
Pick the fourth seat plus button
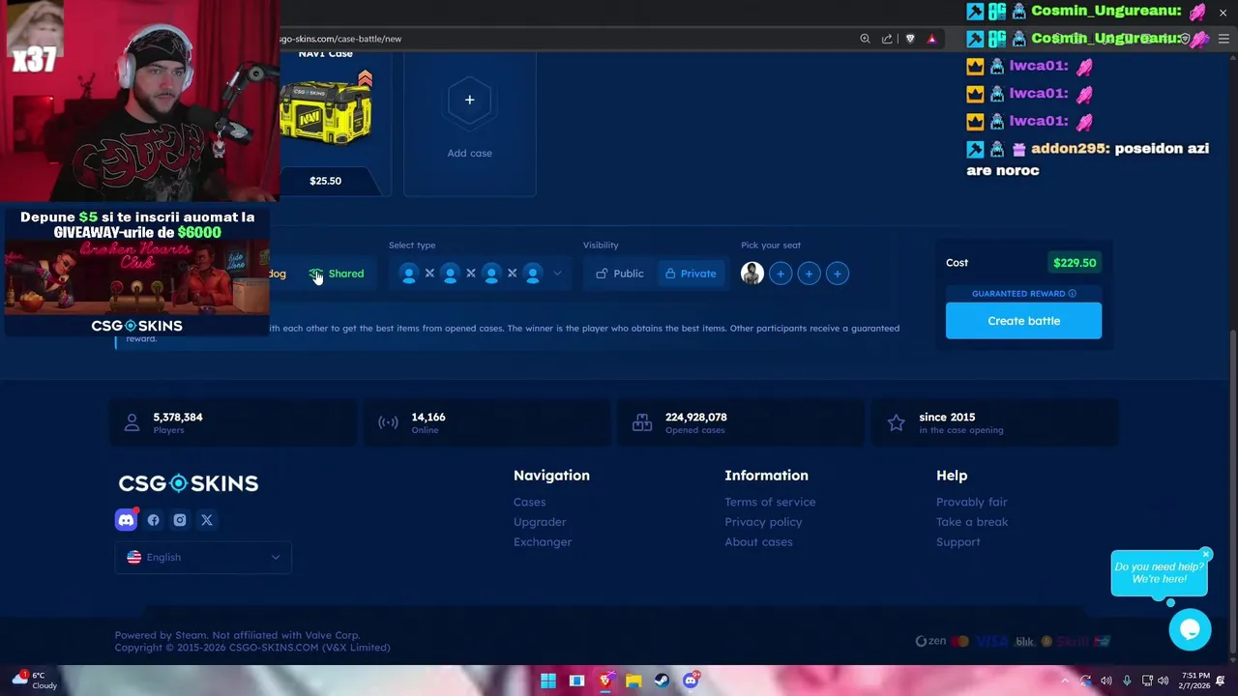838,274
